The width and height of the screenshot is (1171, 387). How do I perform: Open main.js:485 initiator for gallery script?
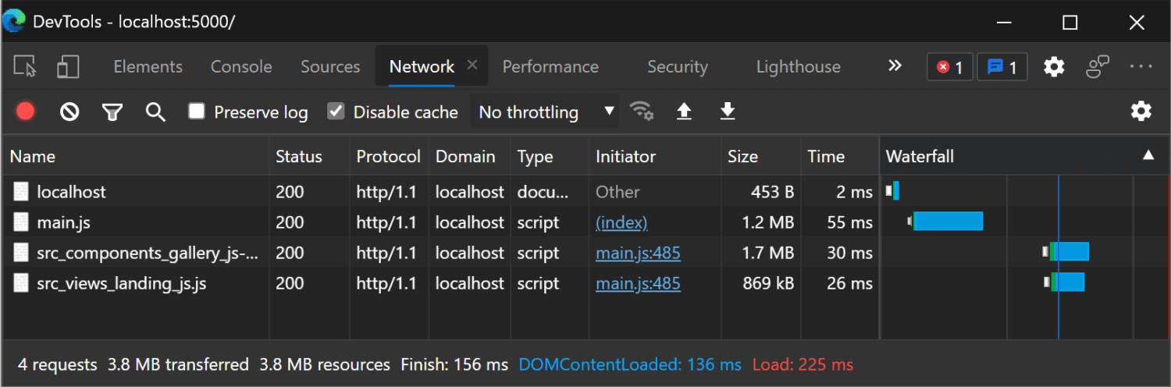click(x=638, y=254)
